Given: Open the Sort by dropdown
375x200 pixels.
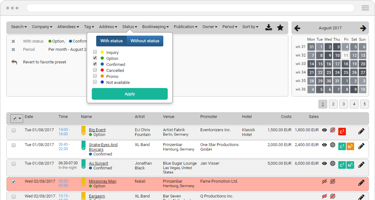Looking at the screenshot, I should pyautogui.click(x=250, y=27).
